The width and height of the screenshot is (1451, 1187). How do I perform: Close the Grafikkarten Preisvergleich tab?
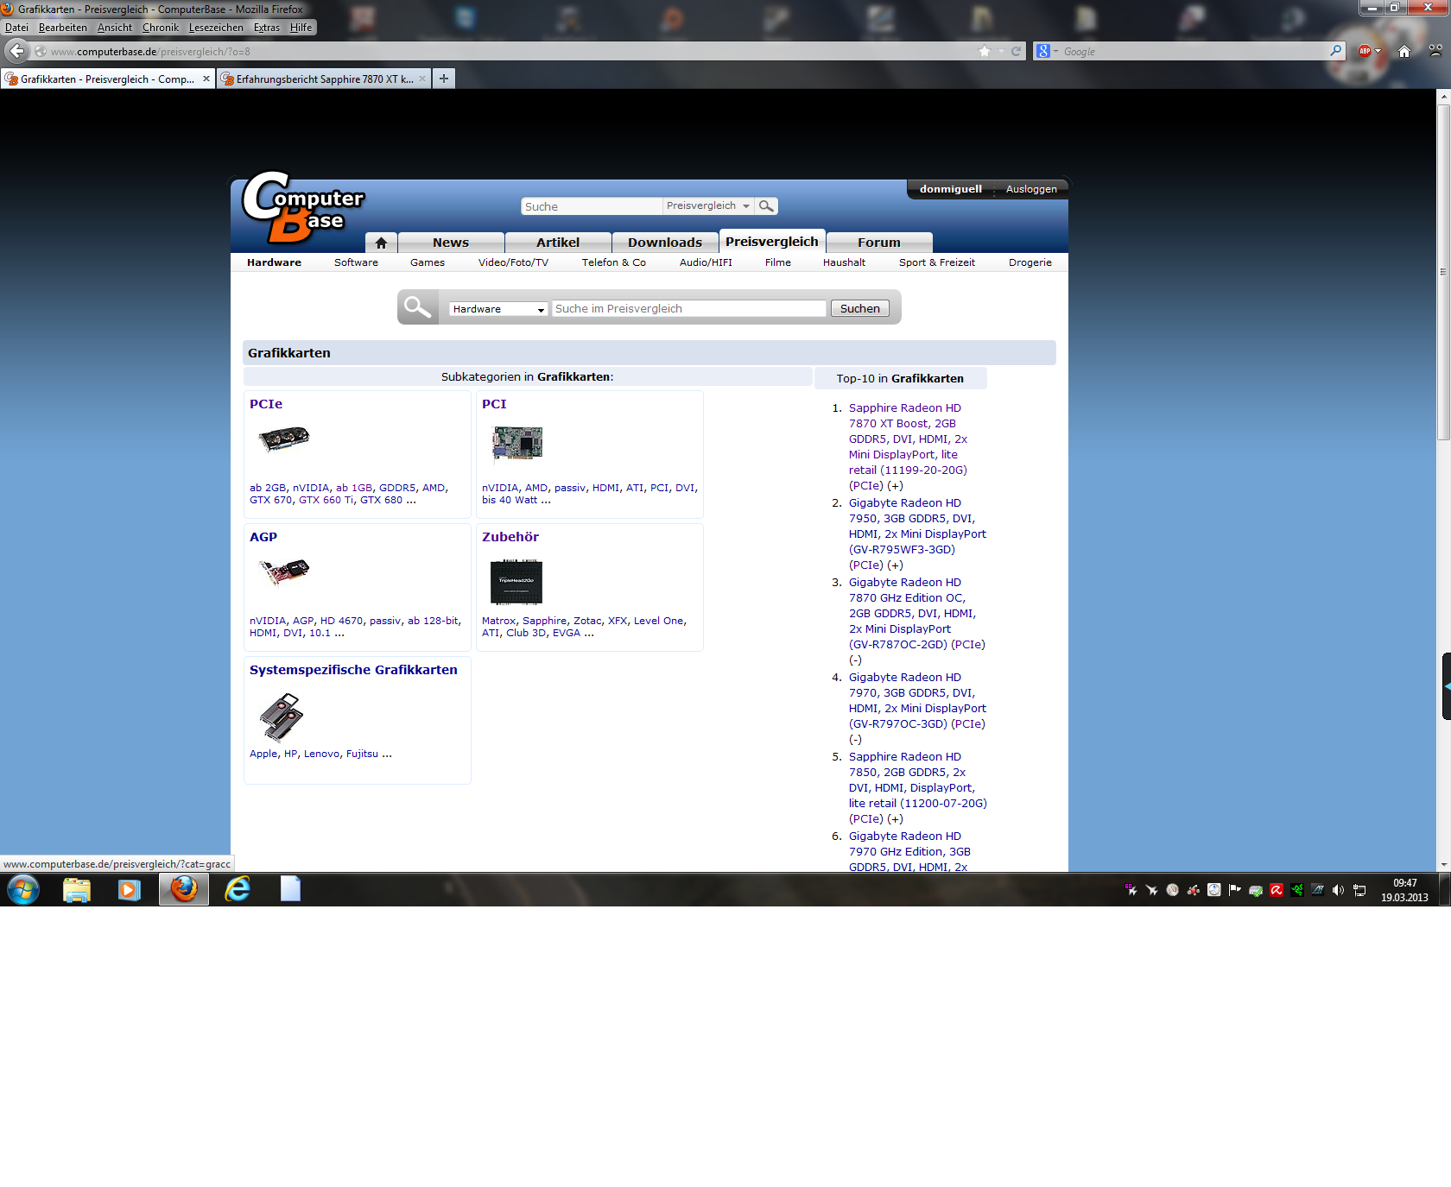pyautogui.click(x=206, y=79)
